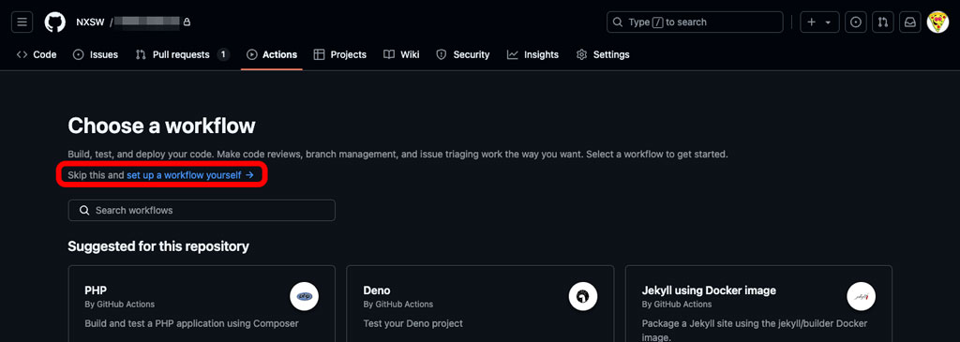
Task: Open the user avatar menu
Action: click(937, 22)
